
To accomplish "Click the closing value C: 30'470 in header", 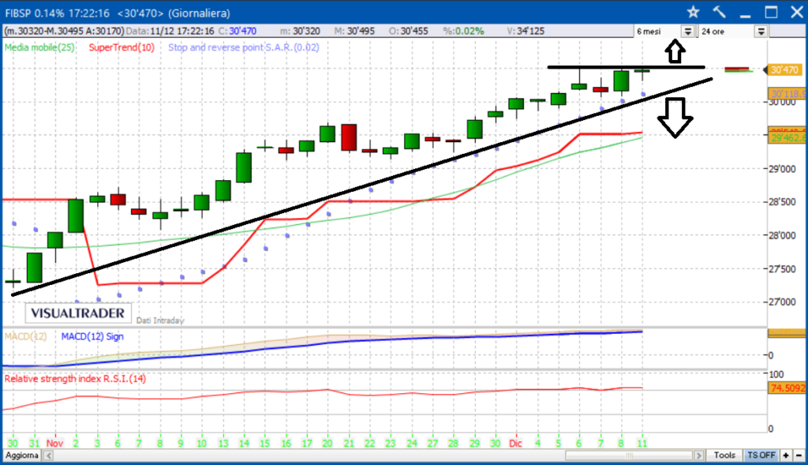I will click(238, 31).
